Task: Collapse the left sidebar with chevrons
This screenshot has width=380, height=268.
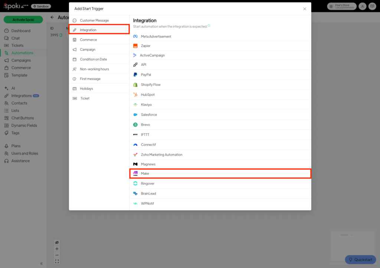Action: point(42,264)
